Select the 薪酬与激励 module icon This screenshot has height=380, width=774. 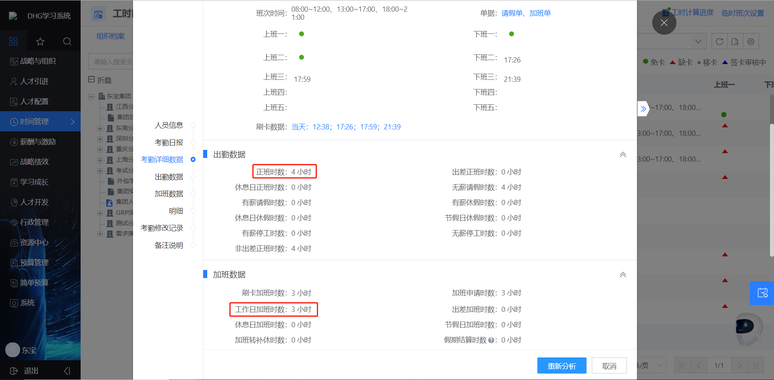tap(14, 141)
